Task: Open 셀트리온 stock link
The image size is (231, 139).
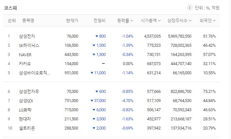Action: pos(27,128)
